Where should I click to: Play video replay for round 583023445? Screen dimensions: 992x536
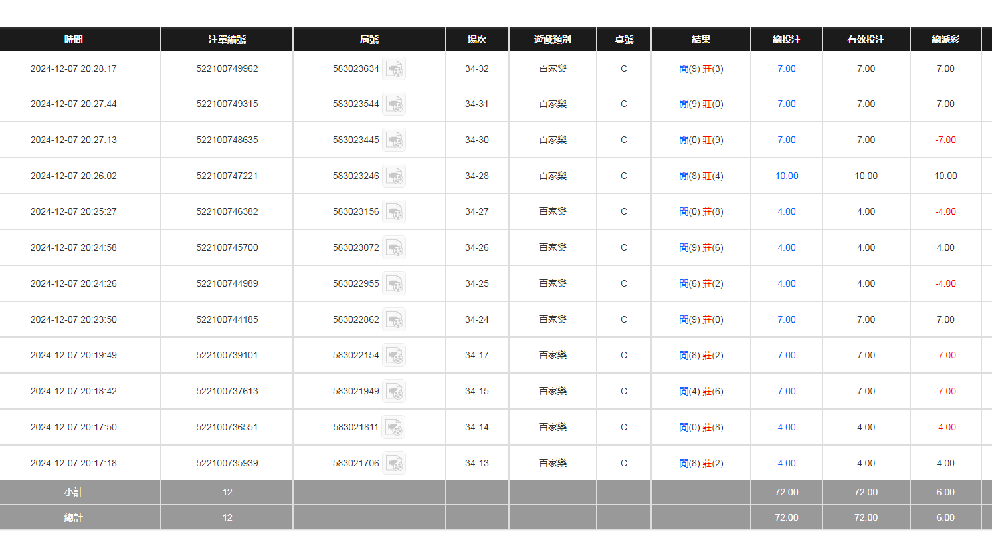394,140
